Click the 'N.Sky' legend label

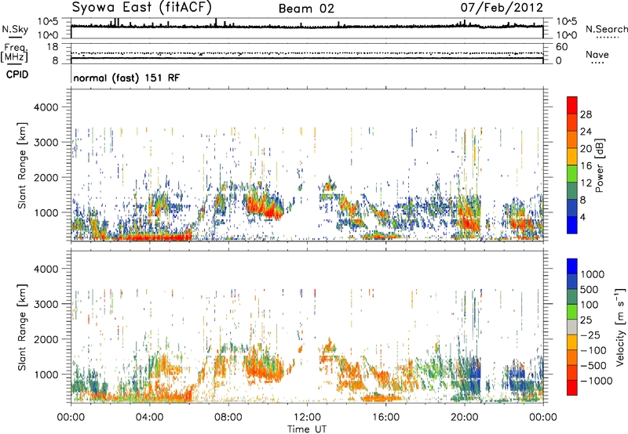15,29
